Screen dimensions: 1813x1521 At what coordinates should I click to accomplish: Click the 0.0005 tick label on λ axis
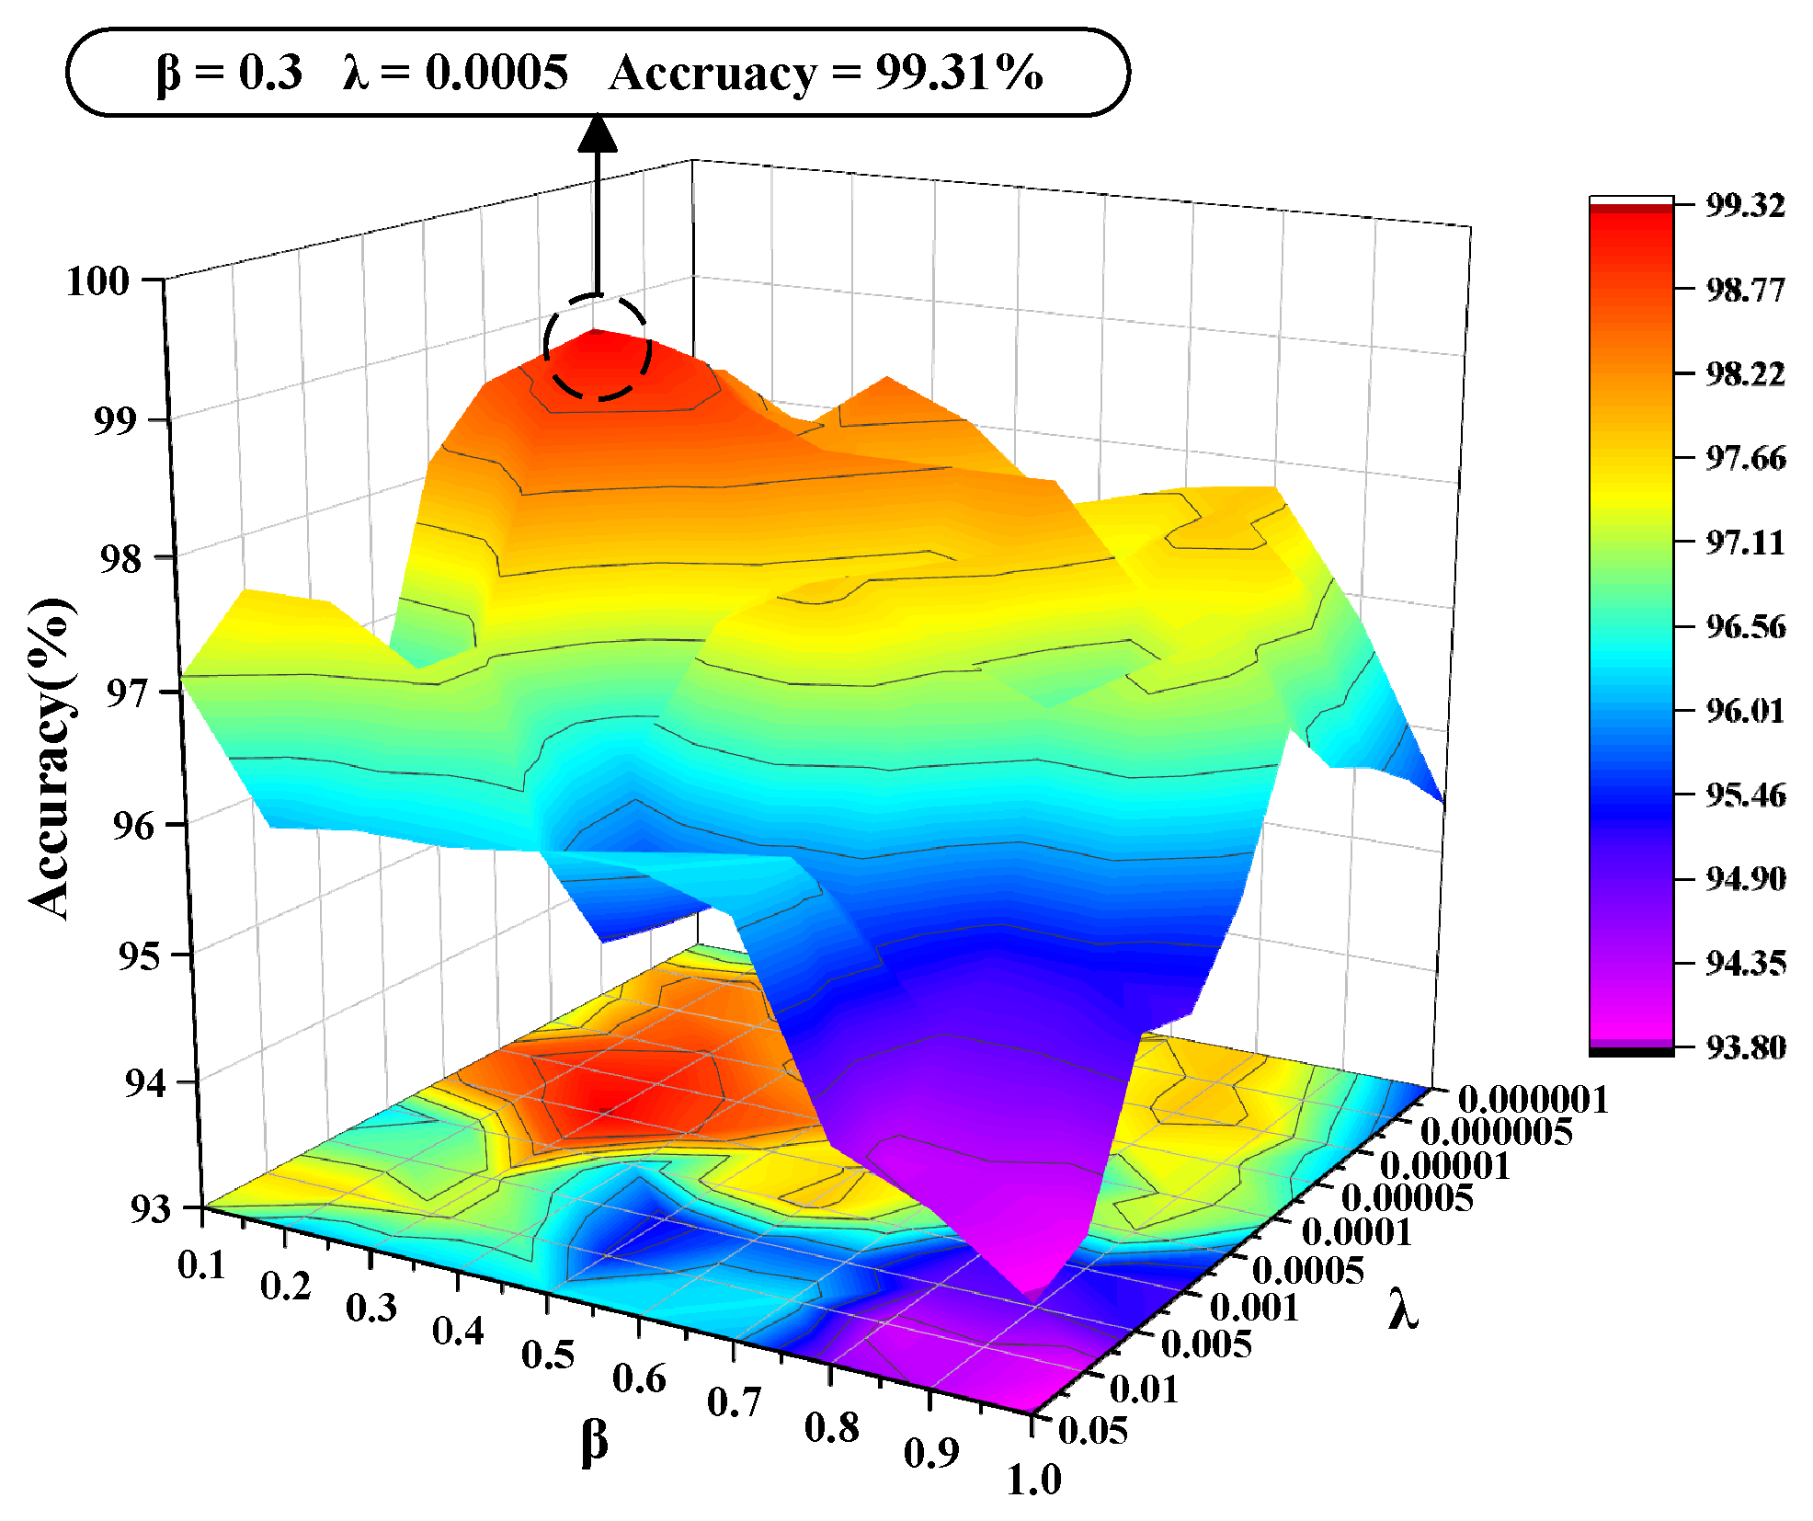[x=1307, y=1270]
